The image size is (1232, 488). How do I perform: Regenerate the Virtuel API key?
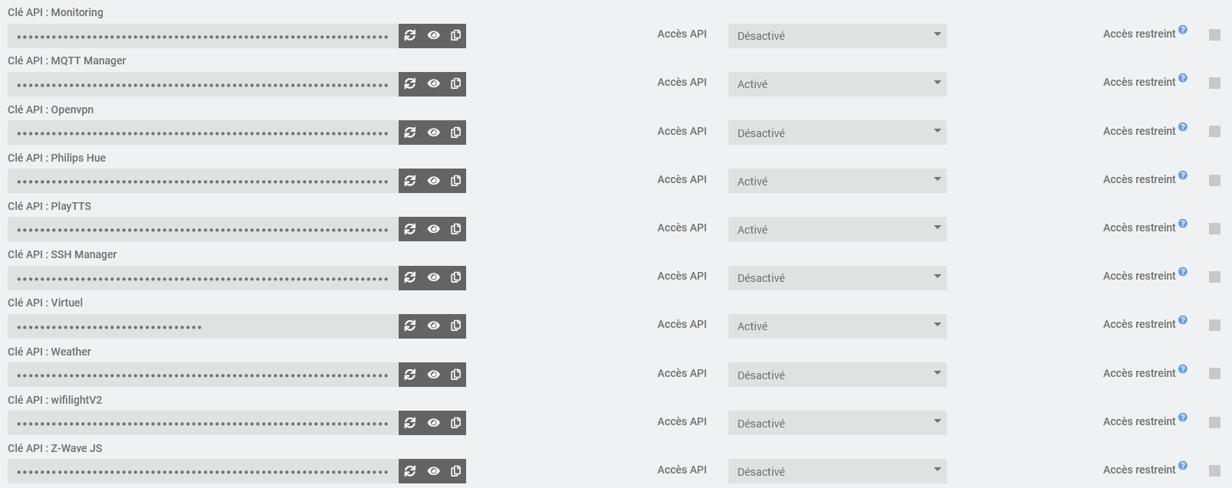click(x=410, y=326)
